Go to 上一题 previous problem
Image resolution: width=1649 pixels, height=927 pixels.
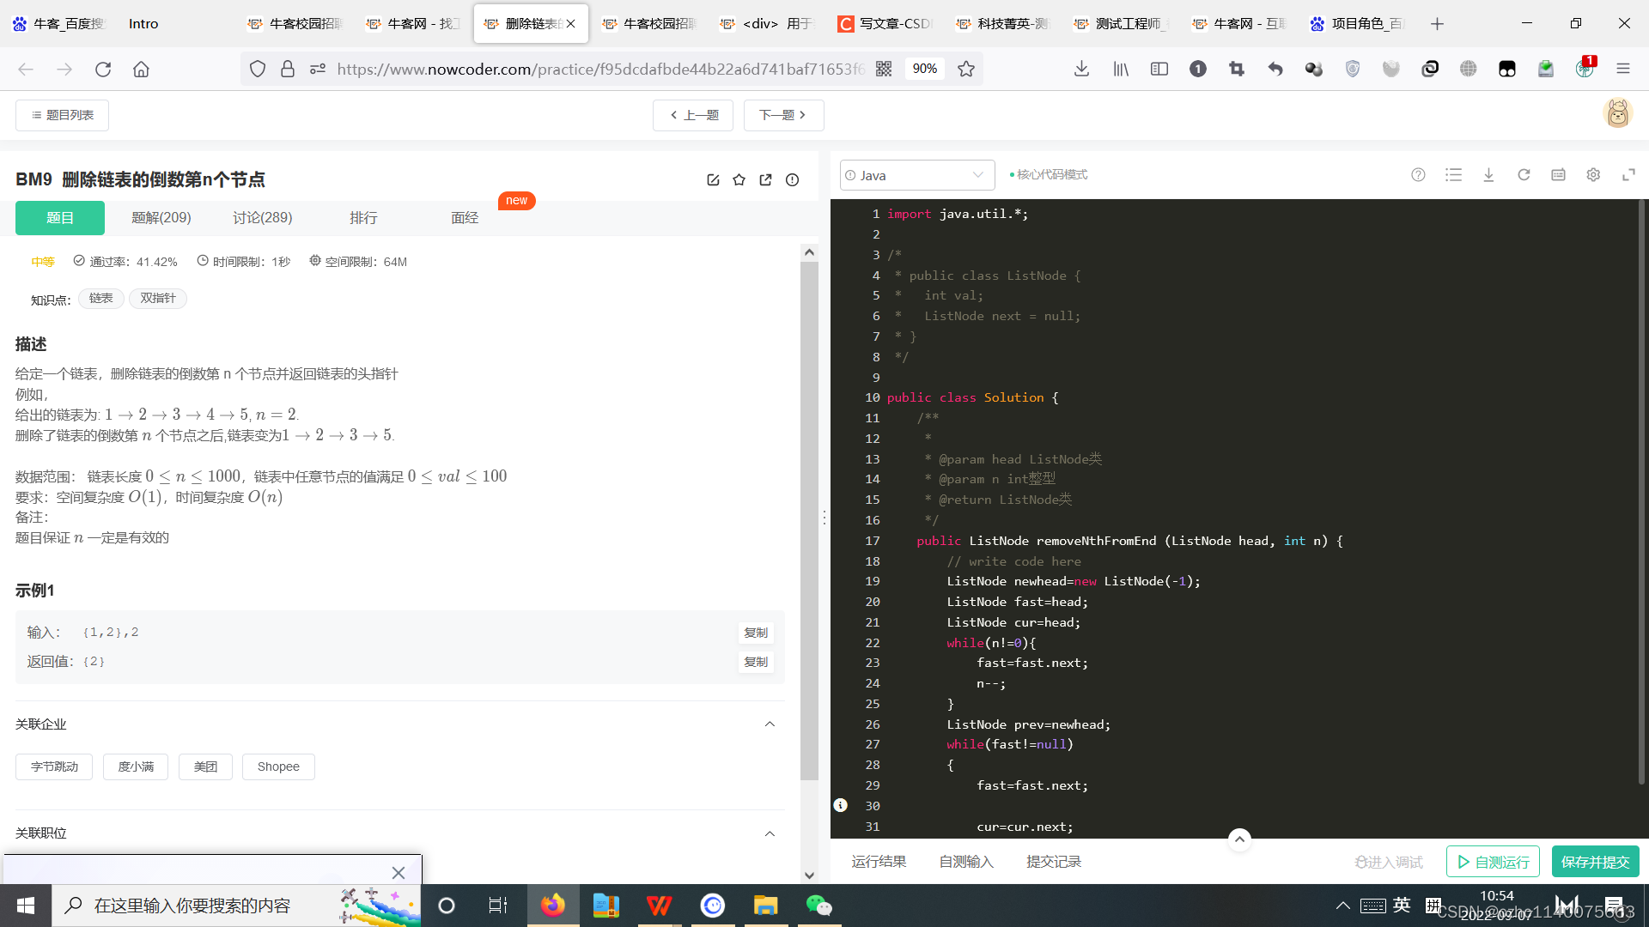point(693,115)
